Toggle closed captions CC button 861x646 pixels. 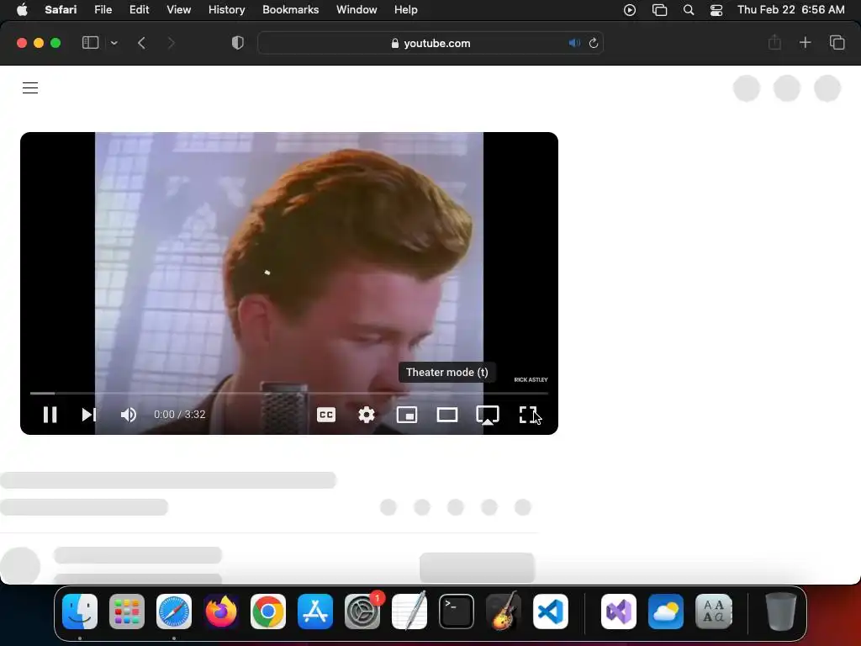326,415
